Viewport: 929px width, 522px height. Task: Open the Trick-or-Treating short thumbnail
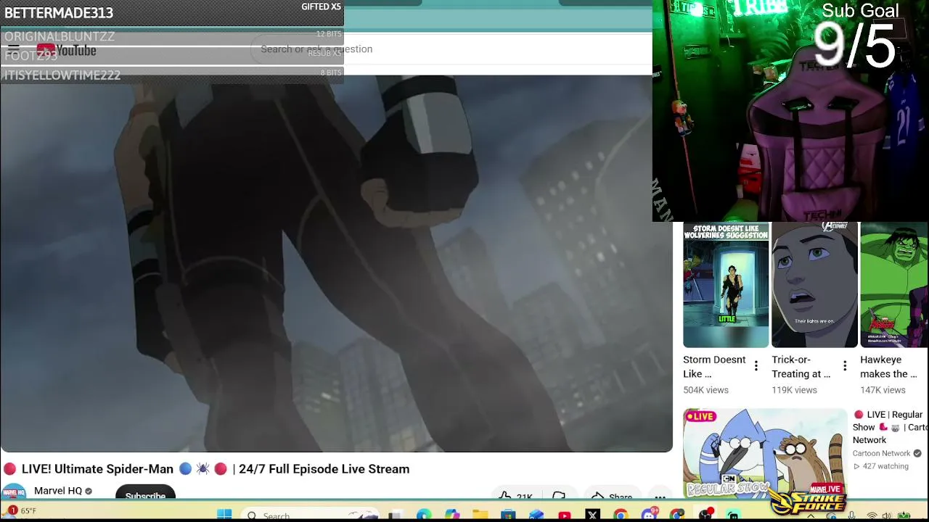coord(814,285)
